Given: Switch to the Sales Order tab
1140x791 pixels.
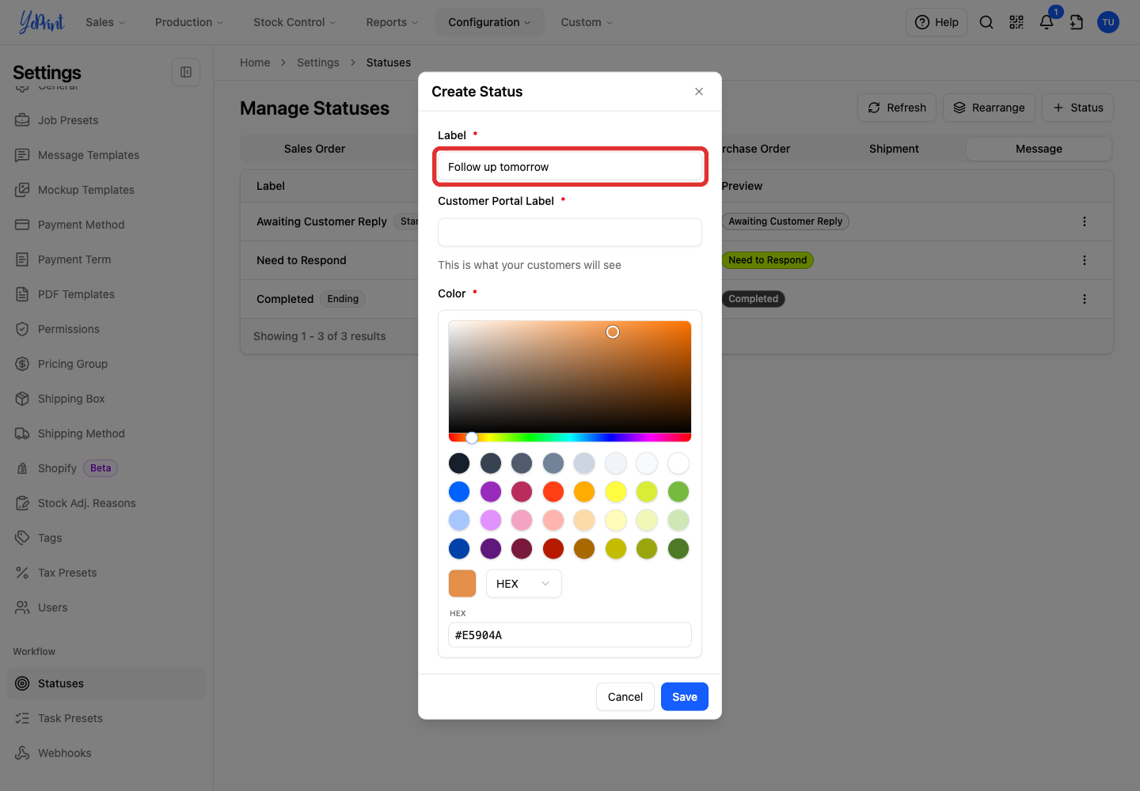Looking at the screenshot, I should 314,149.
